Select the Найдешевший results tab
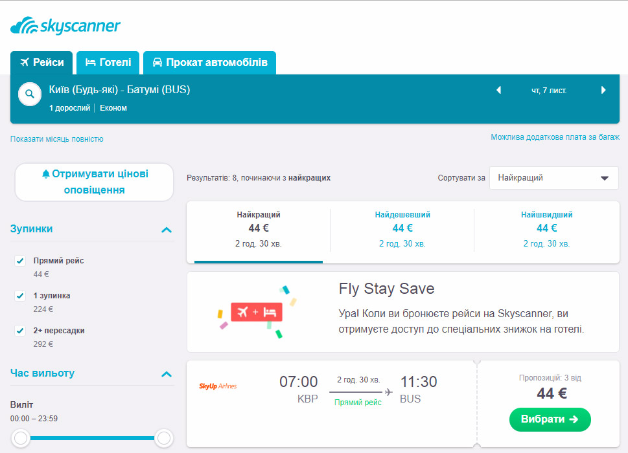628x453 pixels. pyautogui.click(x=402, y=229)
